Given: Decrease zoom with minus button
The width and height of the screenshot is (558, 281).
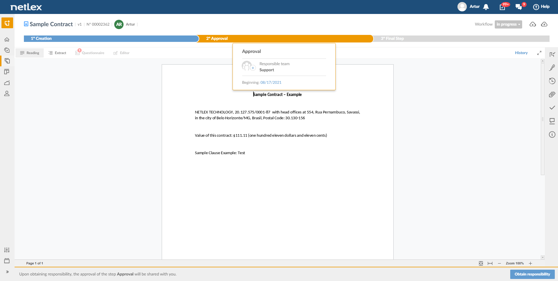Looking at the screenshot, I should click(x=499, y=263).
